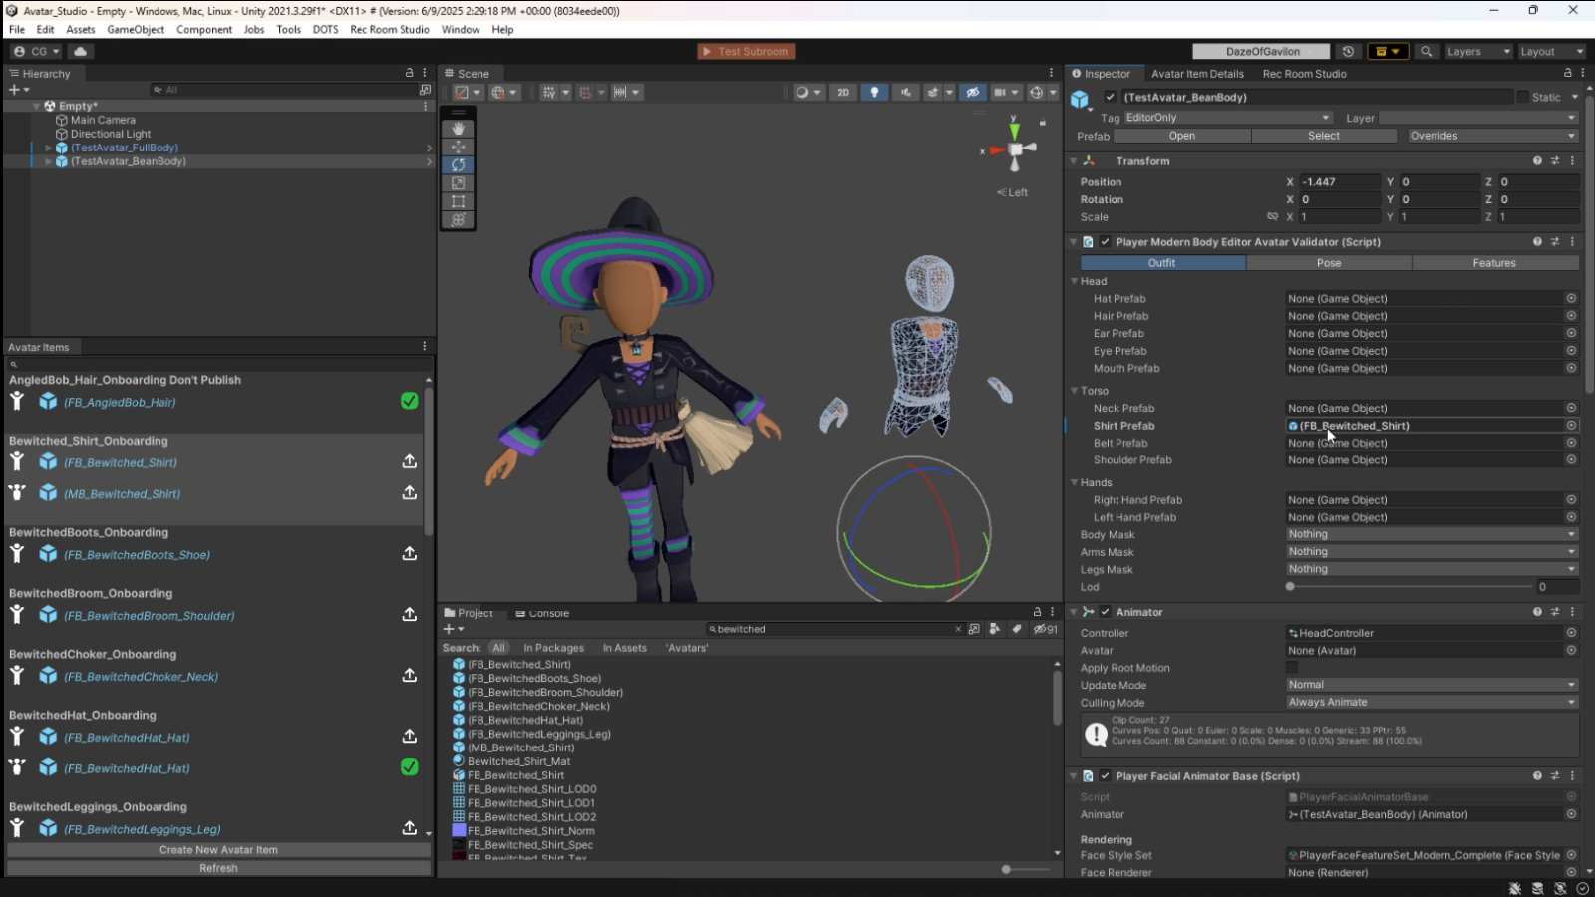Toggle the Static checkbox

point(1522,97)
